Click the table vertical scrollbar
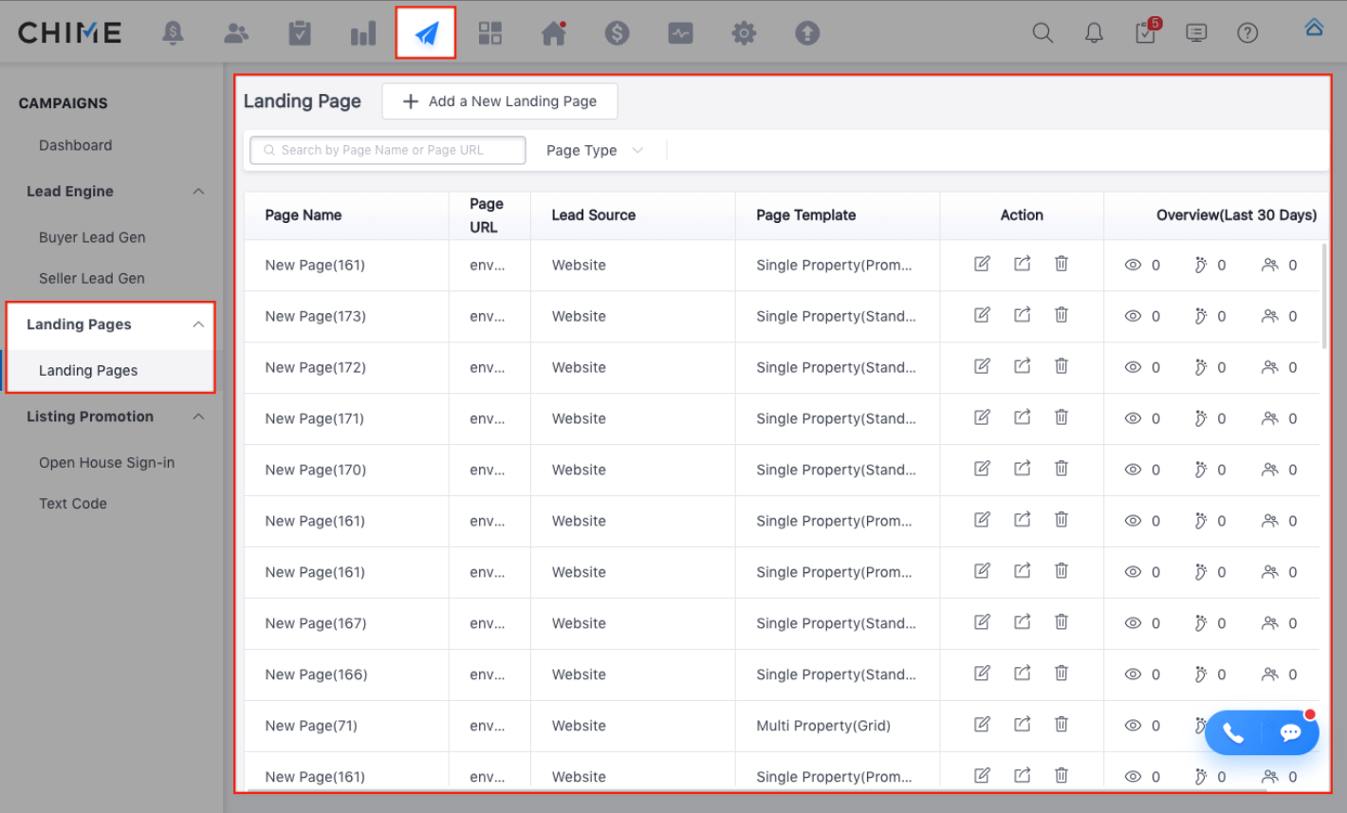 (1324, 294)
